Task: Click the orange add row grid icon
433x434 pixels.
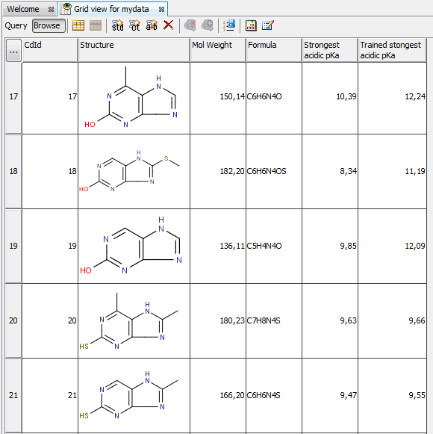Action: pos(78,25)
